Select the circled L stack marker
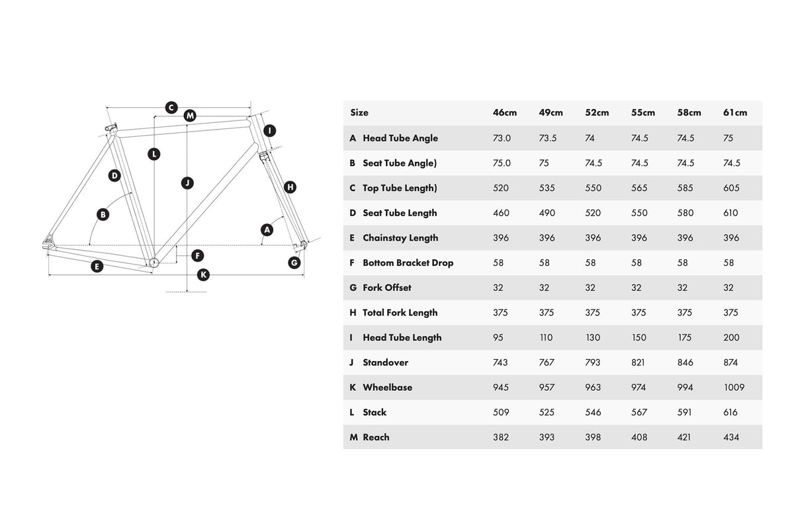This screenshot has width=794, height=529. click(x=154, y=154)
